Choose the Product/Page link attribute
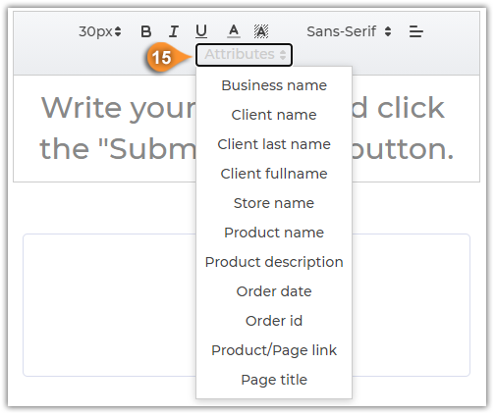This screenshot has height=416, width=496. tap(274, 350)
